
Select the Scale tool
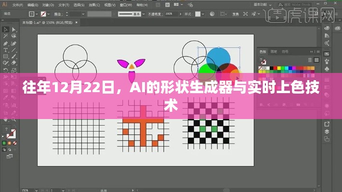coord(13,70)
